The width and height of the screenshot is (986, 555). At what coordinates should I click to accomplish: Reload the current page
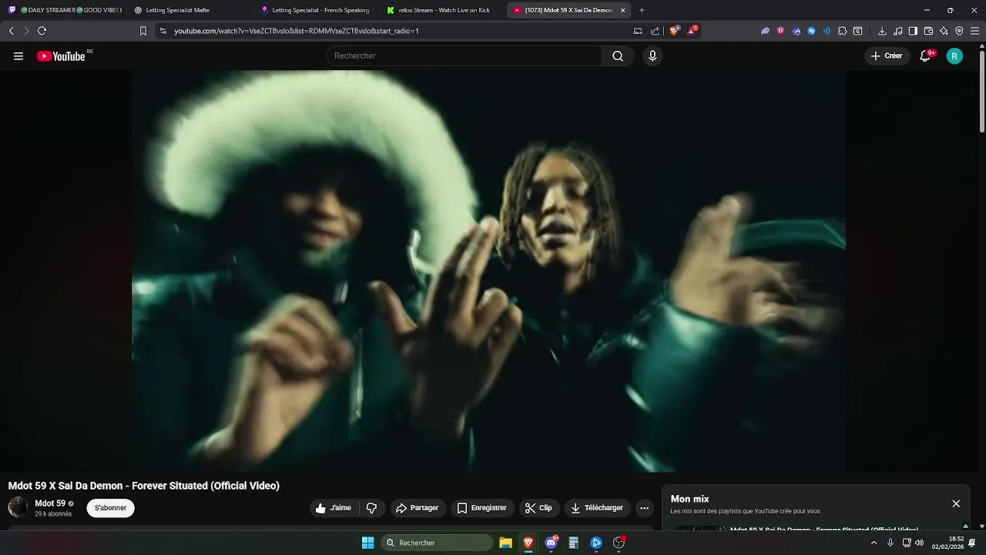coord(42,31)
